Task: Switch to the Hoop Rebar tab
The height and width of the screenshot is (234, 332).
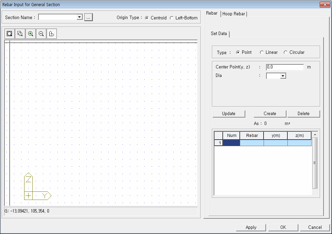Action: [234, 14]
